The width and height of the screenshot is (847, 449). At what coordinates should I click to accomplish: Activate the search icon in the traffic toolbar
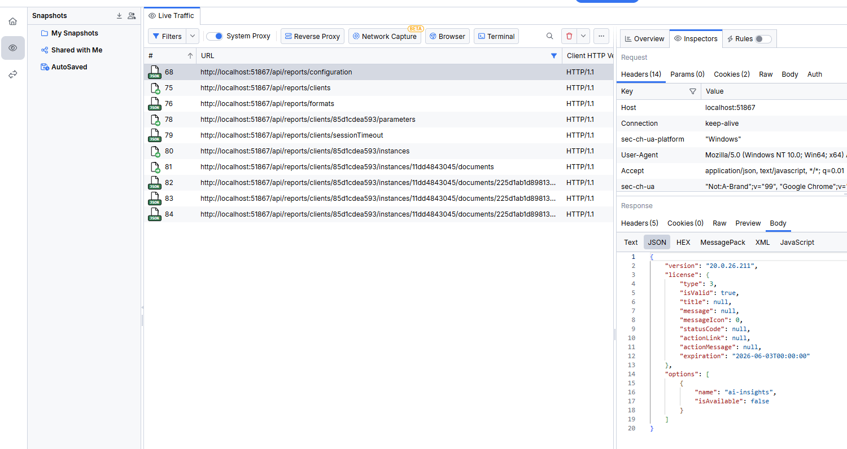[x=549, y=36]
